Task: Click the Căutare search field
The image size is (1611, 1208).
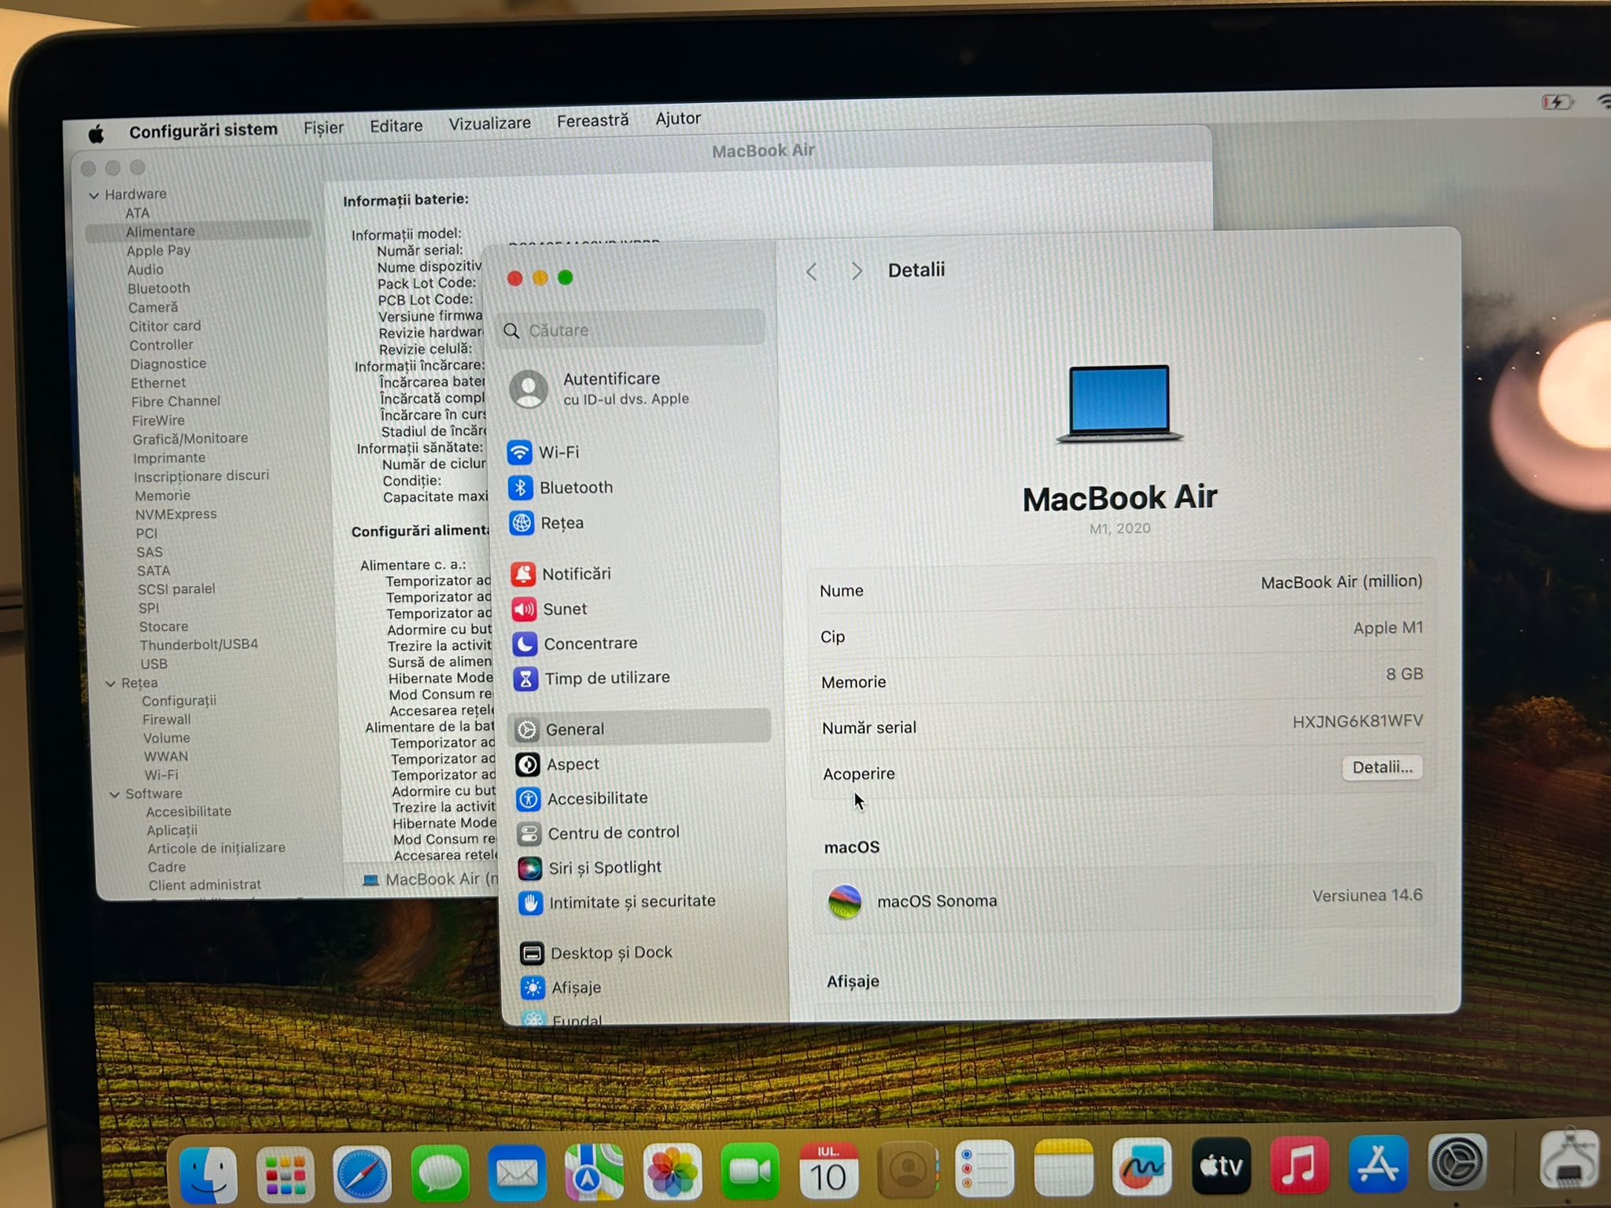Action: coord(631,330)
